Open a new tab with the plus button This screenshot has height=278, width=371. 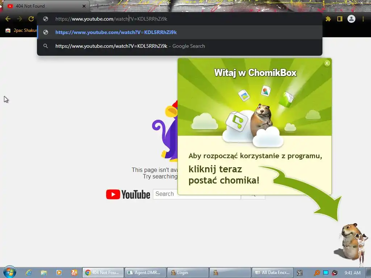tap(97, 6)
